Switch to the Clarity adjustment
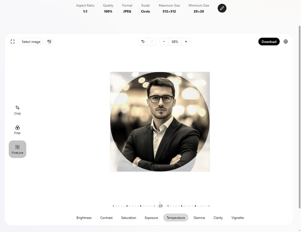This screenshot has height=232, width=301. pos(218,218)
